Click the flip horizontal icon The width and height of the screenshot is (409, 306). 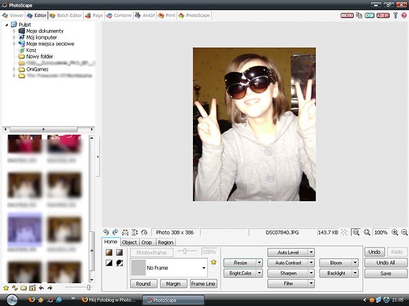125,233
